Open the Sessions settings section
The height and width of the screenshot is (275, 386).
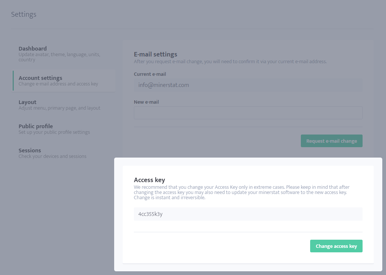[29, 150]
